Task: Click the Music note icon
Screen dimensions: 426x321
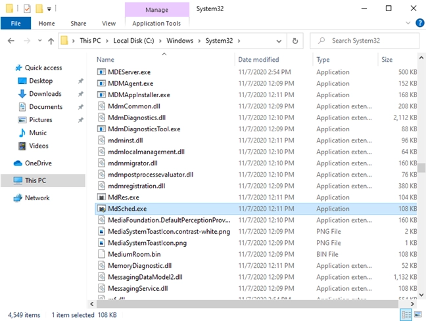Action: click(22, 133)
